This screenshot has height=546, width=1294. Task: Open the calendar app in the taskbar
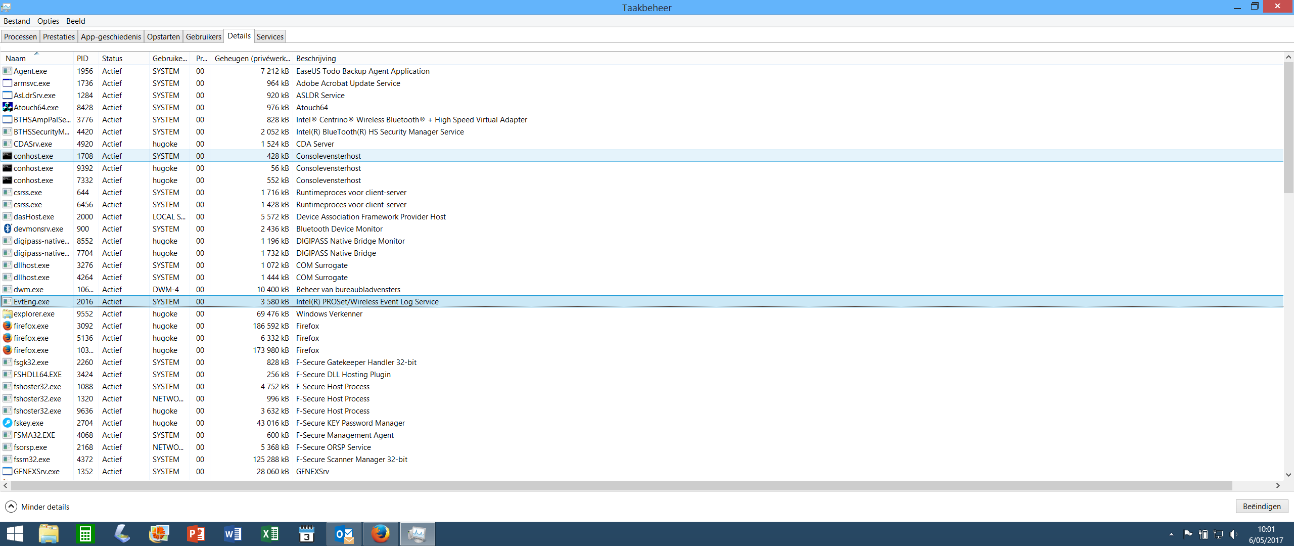coord(307,534)
